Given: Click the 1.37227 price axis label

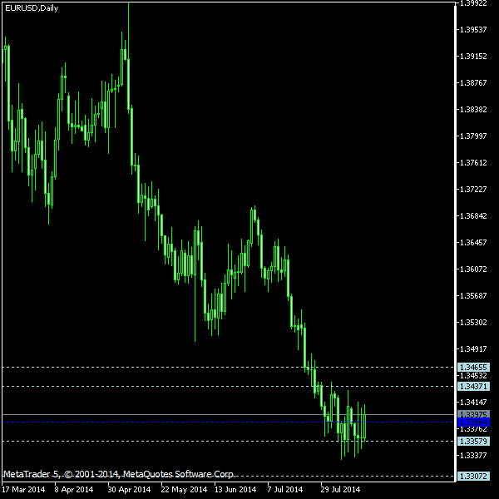Looking at the screenshot, I should click(x=473, y=190).
